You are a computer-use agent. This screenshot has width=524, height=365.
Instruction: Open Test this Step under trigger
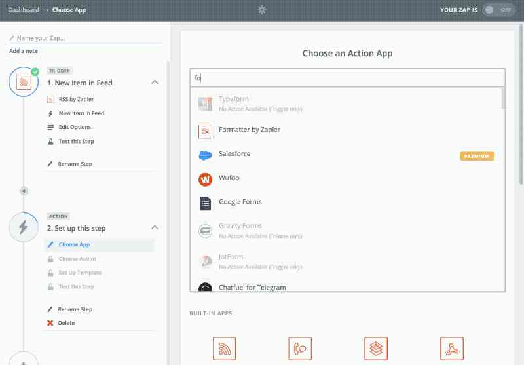click(76, 142)
